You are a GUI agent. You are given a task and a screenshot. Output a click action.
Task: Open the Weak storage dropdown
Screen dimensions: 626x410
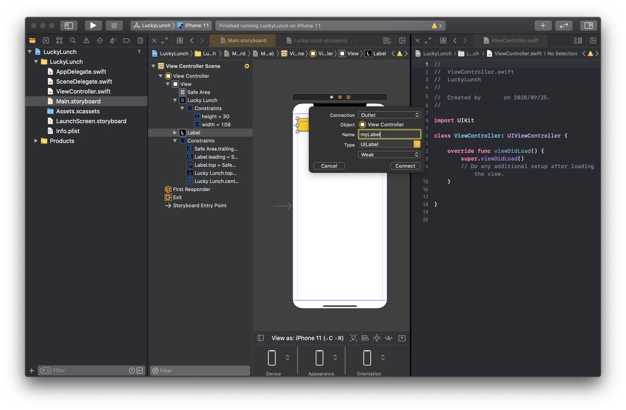(389, 154)
